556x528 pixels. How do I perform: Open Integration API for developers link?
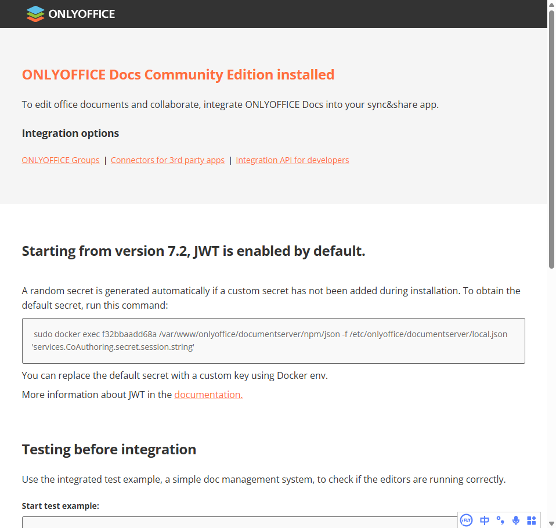click(x=292, y=160)
